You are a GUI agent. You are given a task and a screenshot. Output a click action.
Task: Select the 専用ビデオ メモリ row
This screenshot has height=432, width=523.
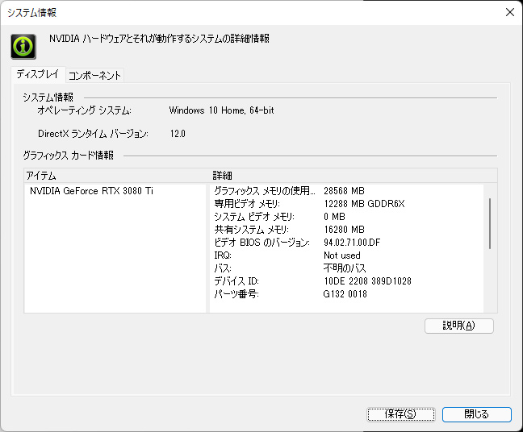click(346, 204)
